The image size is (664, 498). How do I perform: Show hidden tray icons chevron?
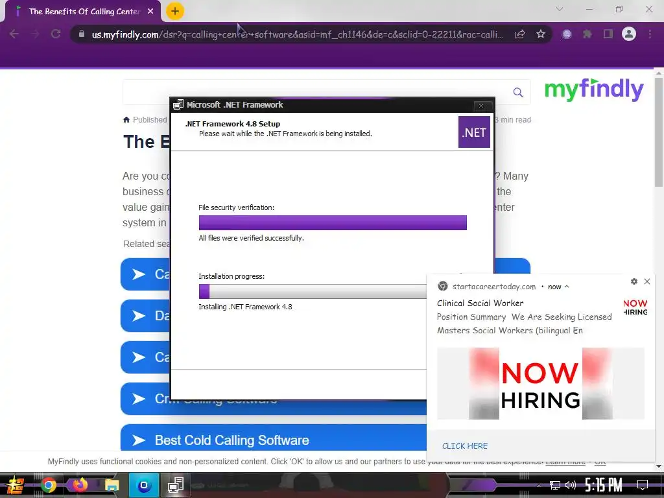[539, 485]
